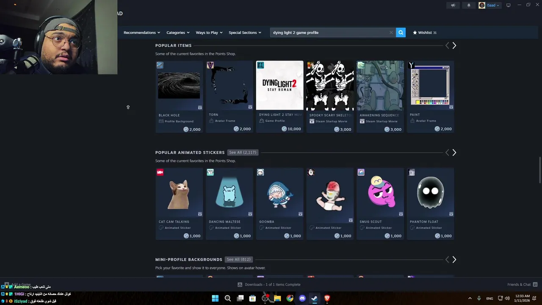Viewport: 542px width, 305px height.
Task: Previous page arrow for Mini-Profile Backgrounds
Action: (447, 259)
